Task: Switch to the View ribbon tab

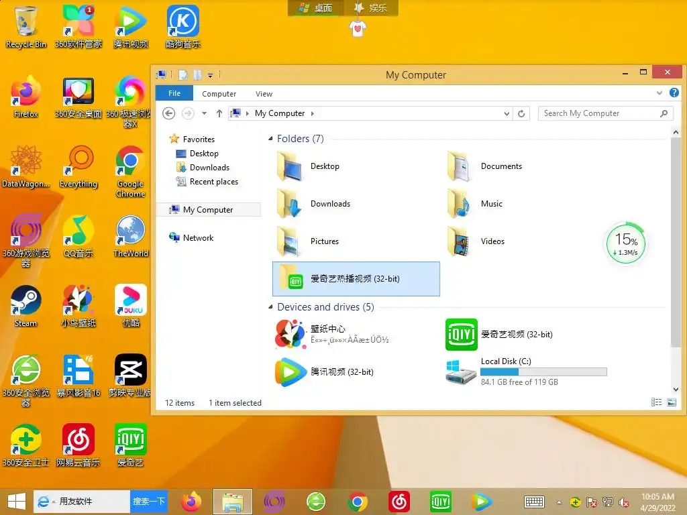Action: pyautogui.click(x=264, y=94)
